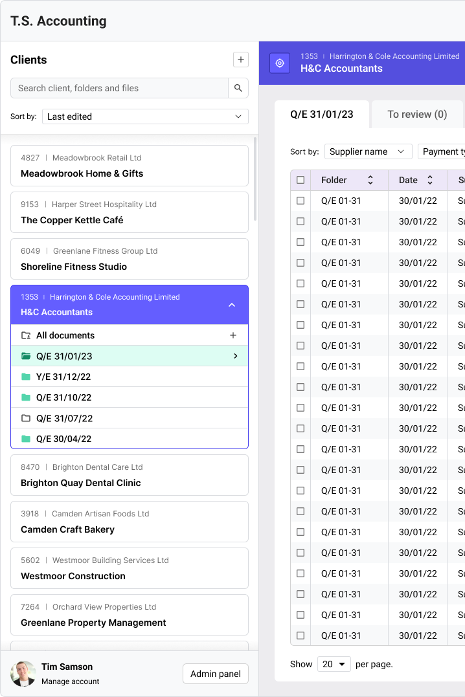Screen dimensions: 465x697
Task: Open the empty Q/E 31/07/22 folder
Action: (63, 418)
